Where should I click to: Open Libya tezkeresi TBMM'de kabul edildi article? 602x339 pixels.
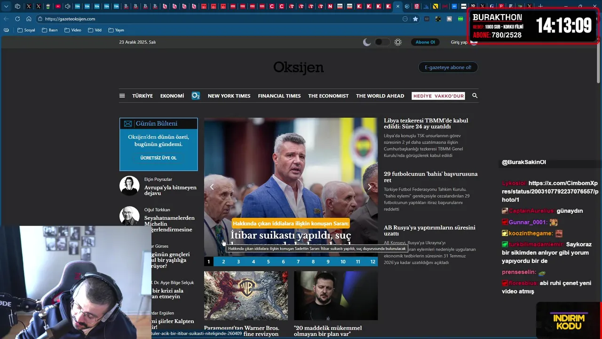tap(426, 123)
